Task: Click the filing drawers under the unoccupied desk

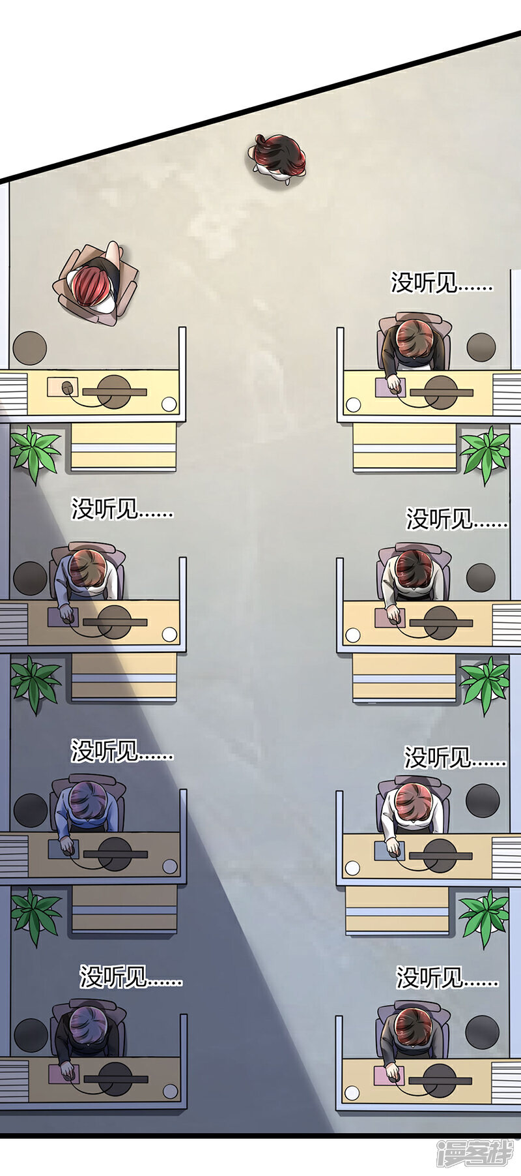Action: coord(124,447)
